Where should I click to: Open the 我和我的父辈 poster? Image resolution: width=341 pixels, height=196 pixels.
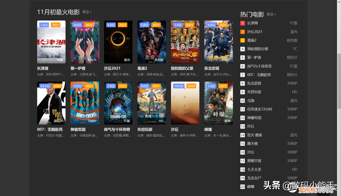point(185,42)
